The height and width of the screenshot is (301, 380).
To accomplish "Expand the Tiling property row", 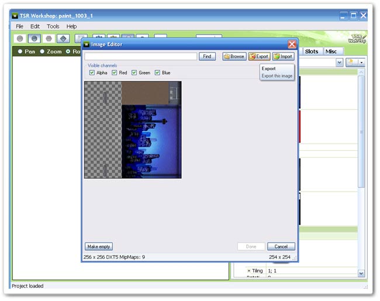I will tap(249, 271).
